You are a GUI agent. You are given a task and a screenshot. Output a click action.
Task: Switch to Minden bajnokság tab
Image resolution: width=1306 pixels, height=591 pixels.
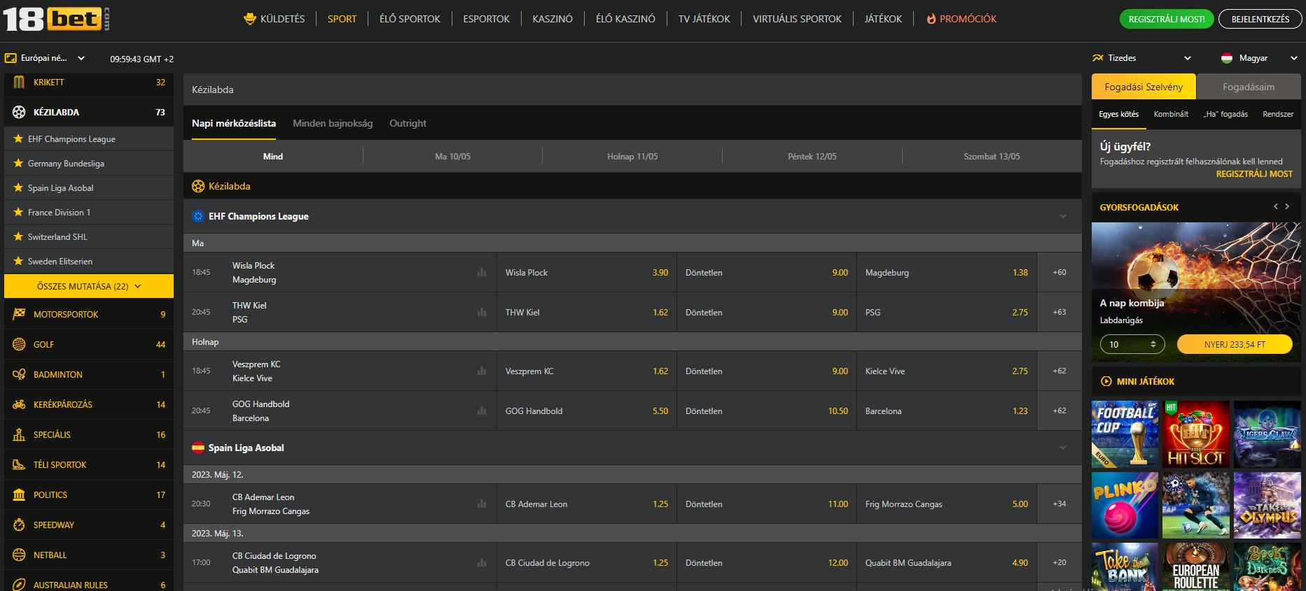click(333, 123)
